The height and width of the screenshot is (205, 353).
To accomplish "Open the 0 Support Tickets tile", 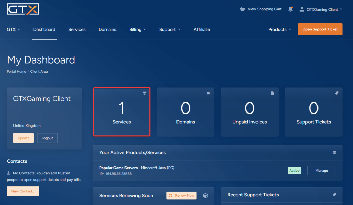I will (314, 112).
